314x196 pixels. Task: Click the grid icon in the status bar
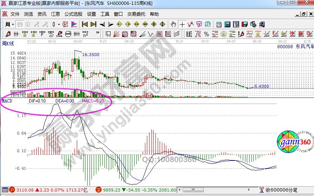click(x=5, y=190)
